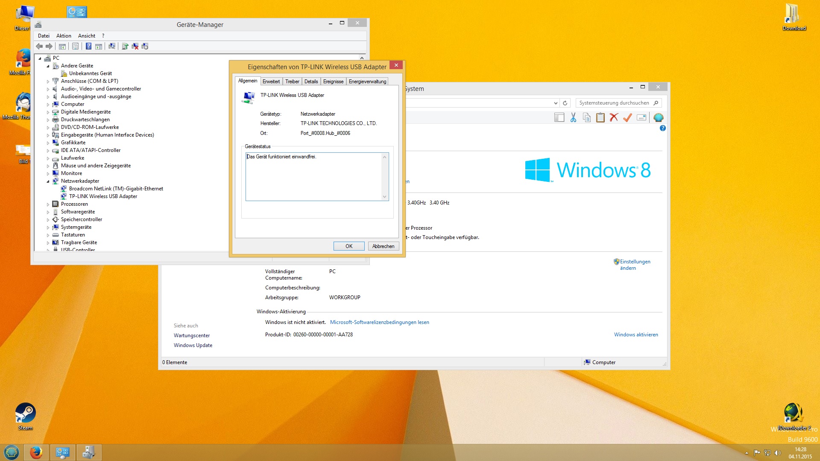Click the Windows aktivieren link
This screenshot has width=820, height=461.
(635, 335)
